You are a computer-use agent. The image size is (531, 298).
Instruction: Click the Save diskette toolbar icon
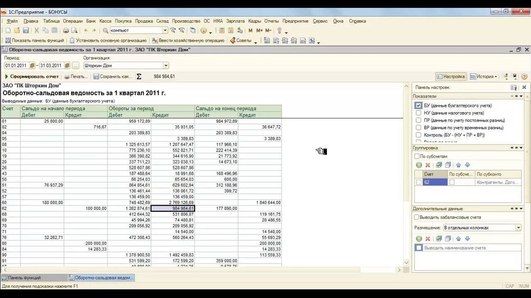pos(26,30)
